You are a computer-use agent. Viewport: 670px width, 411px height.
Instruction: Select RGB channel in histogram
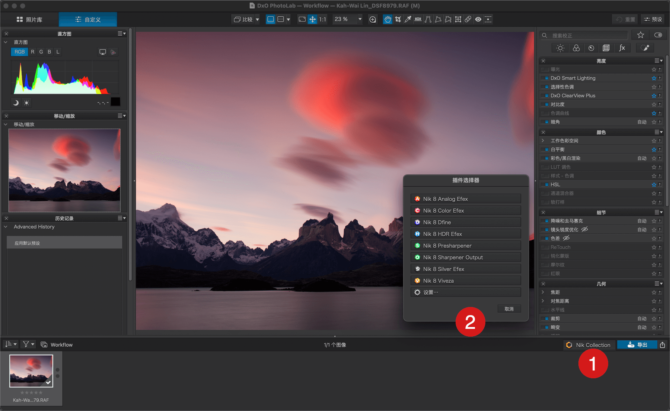[19, 52]
